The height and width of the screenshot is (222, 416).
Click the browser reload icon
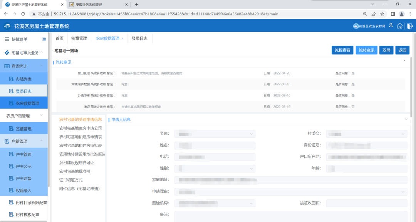click(23, 14)
